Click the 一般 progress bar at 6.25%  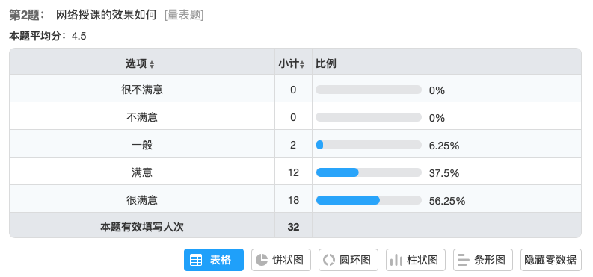tap(369, 145)
